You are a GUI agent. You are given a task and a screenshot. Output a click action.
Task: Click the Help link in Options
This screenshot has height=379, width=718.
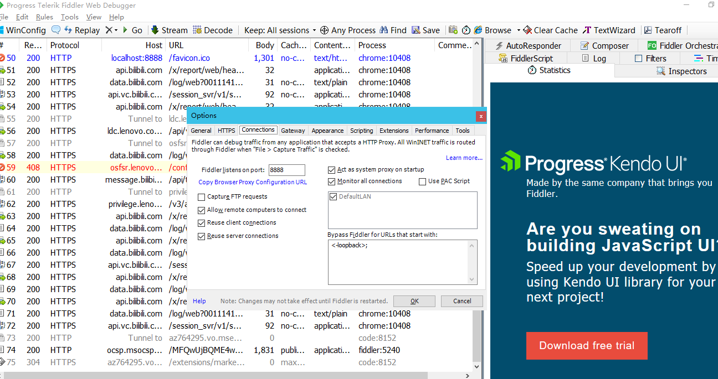pos(199,301)
